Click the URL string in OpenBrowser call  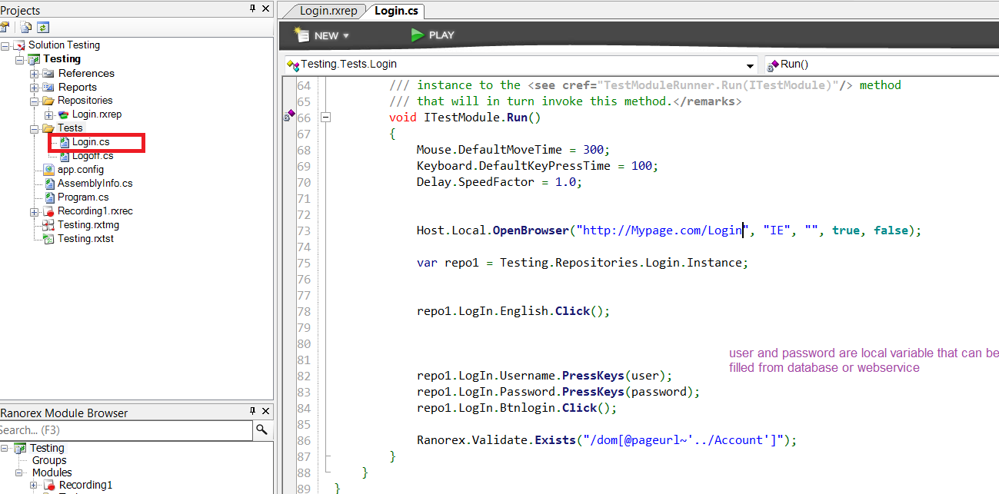(662, 230)
